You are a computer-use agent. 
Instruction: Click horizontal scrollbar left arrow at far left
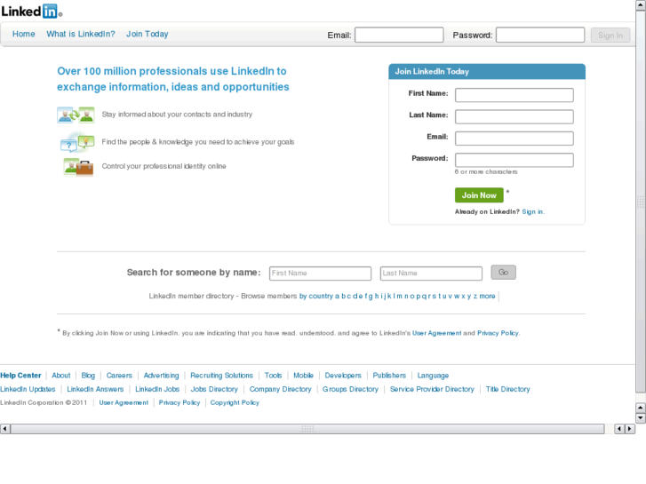[x=5, y=429]
